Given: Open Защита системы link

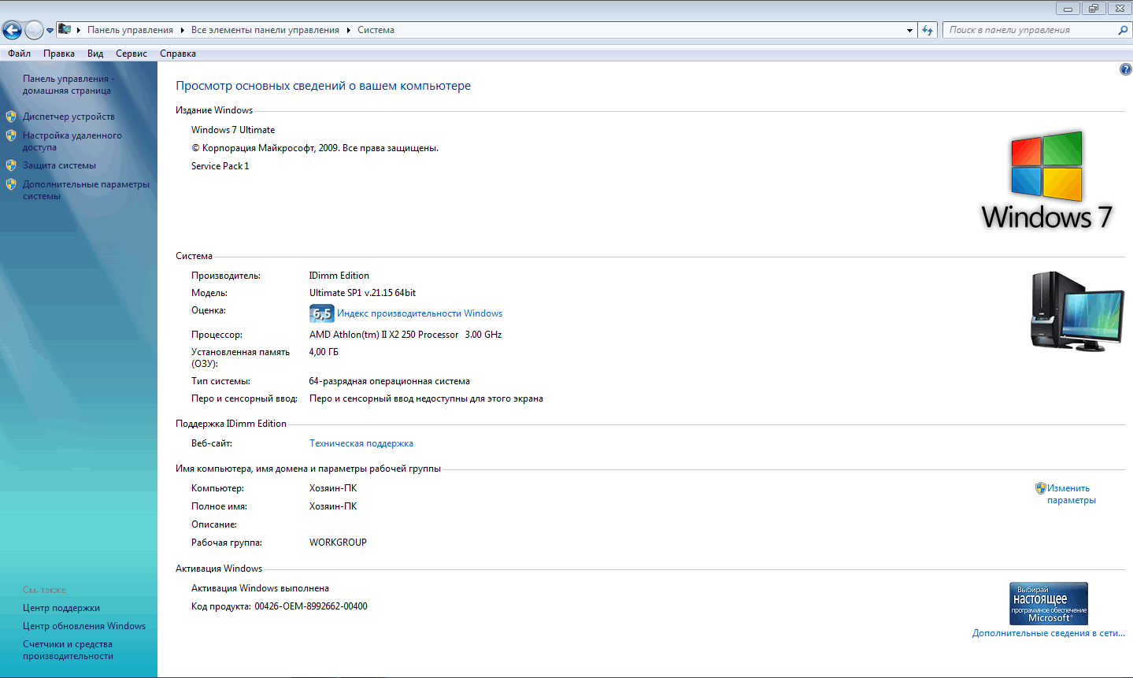Looking at the screenshot, I should click(59, 165).
